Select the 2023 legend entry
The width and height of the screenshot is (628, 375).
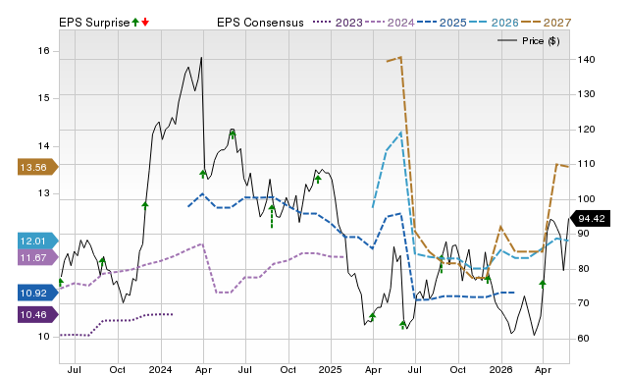pyautogui.click(x=338, y=23)
